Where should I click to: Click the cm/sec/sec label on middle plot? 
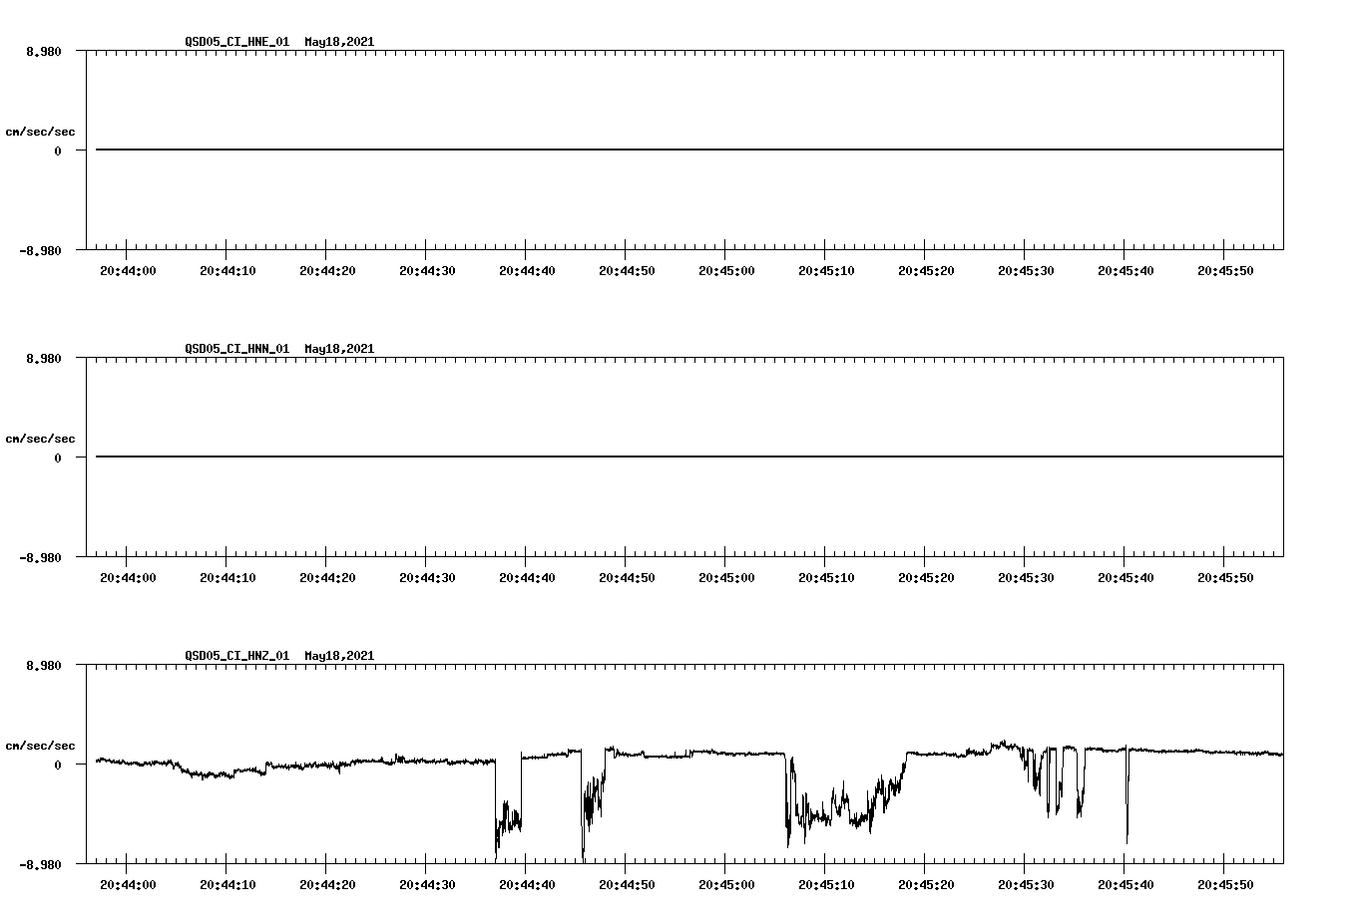click(40, 438)
